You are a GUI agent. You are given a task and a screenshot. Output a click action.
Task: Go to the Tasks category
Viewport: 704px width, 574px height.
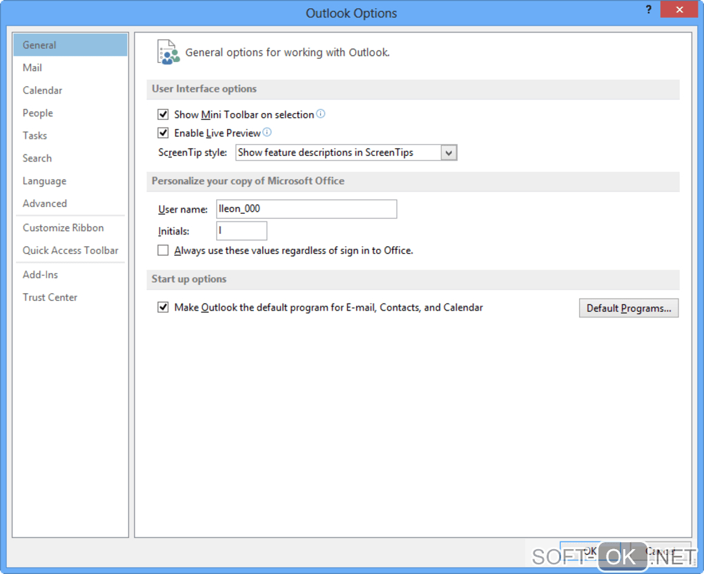[x=70, y=135]
